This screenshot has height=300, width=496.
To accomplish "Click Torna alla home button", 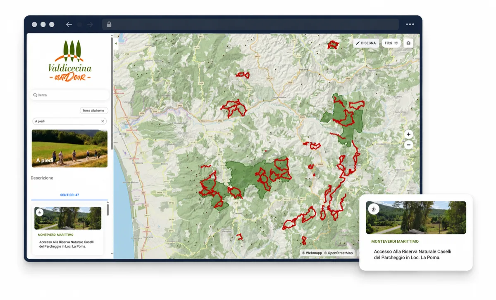I will (94, 110).
